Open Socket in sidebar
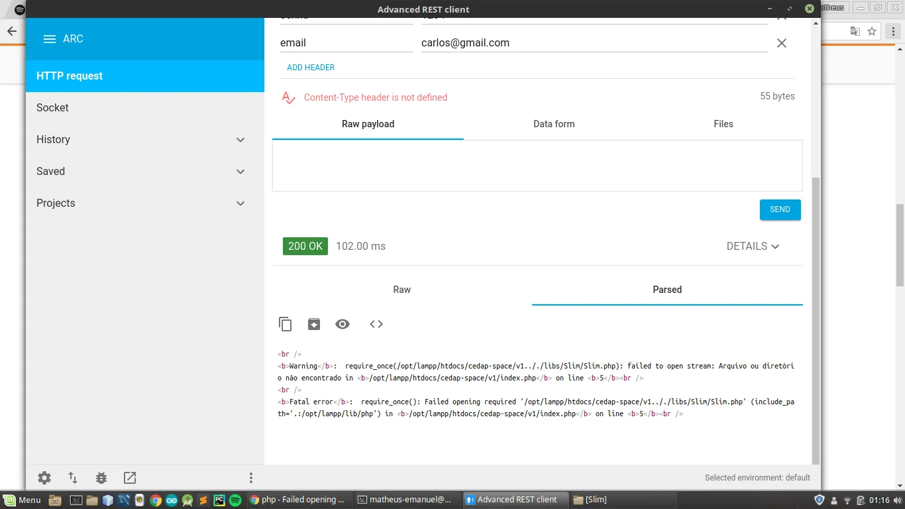Viewport: 905px width, 509px height. point(145,107)
